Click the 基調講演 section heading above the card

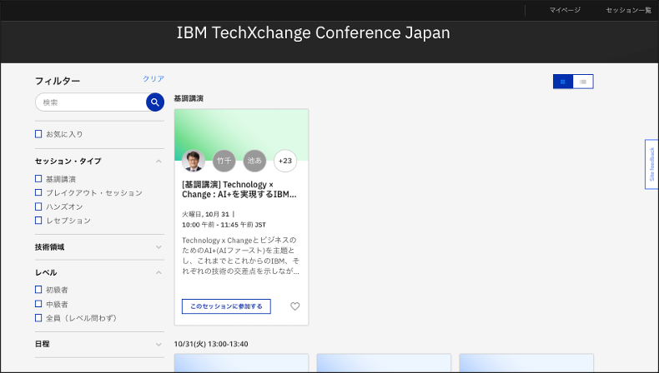[189, 98]
